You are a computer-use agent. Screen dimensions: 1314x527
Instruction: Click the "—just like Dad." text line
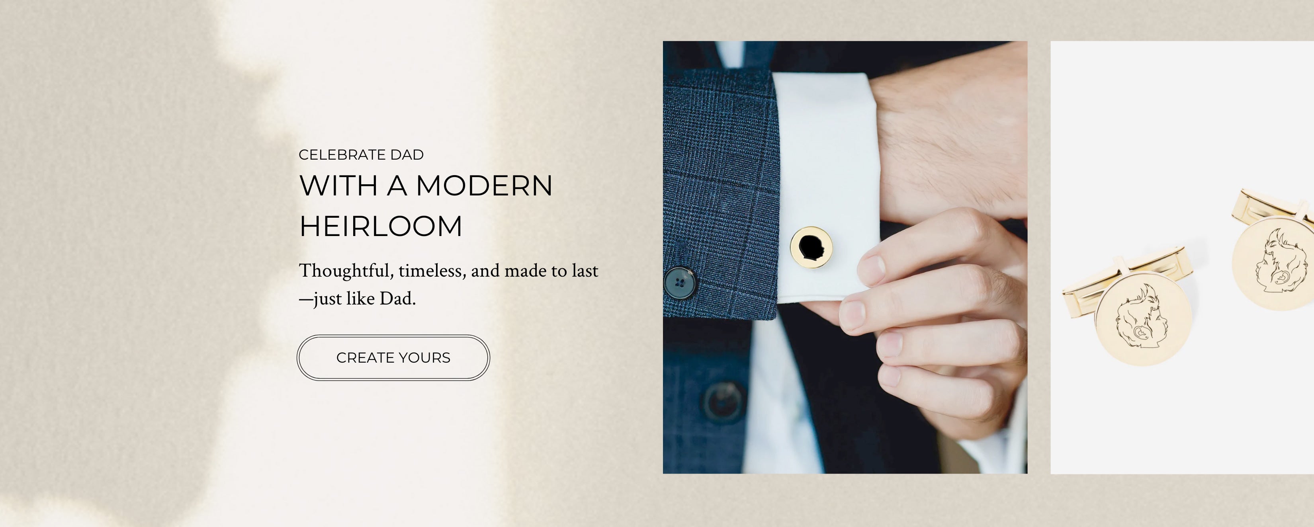point(358,299)
